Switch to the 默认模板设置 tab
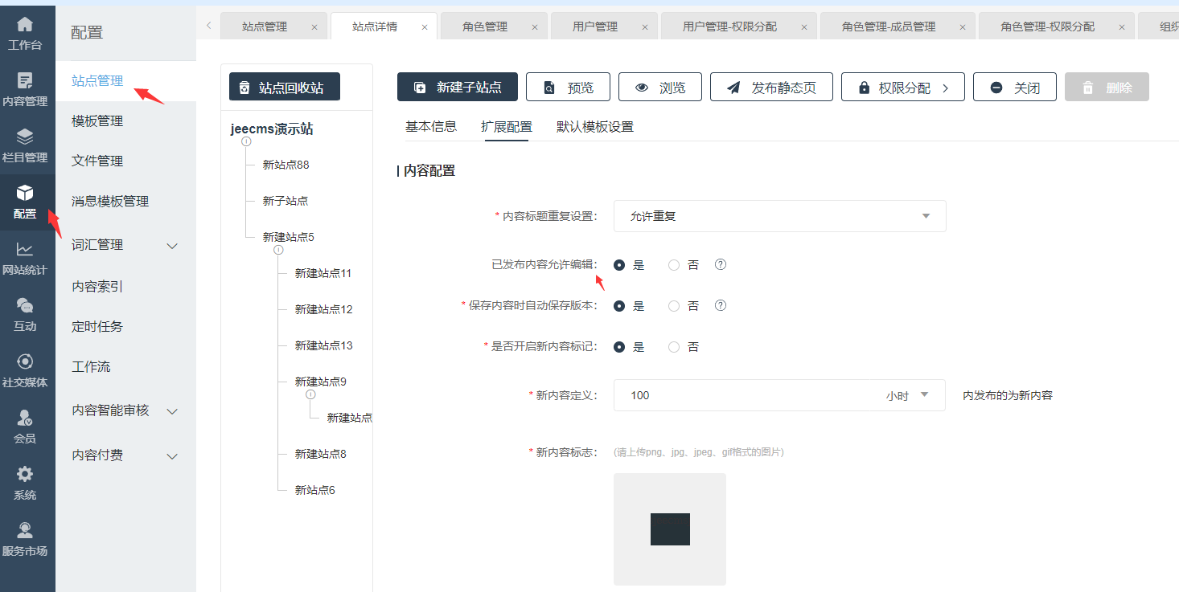The width and height of the screenshot is (1179, 592). click(594, 127)
